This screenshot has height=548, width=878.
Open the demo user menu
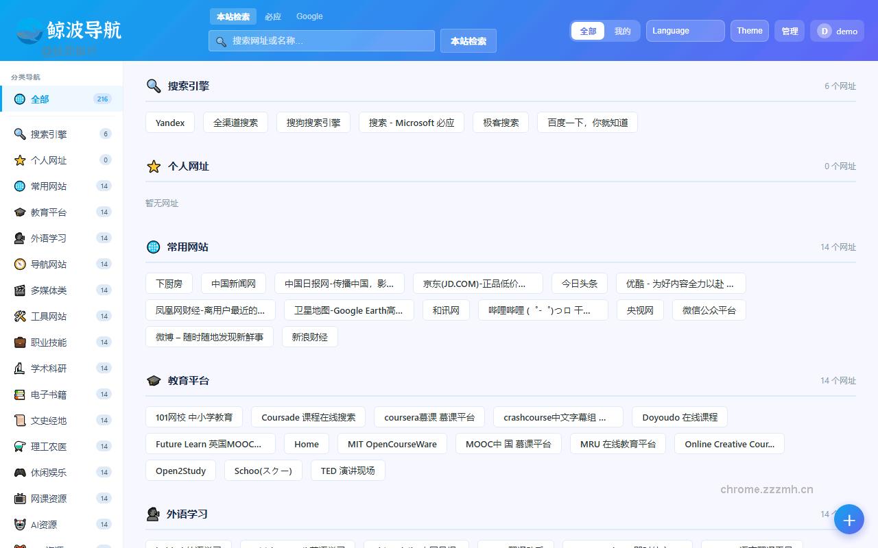(x=837, y=31)
